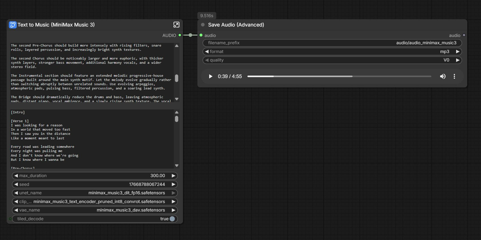Seek in the audio progress bar
This screenshot has width=481, height=240.
pos(339,76)
